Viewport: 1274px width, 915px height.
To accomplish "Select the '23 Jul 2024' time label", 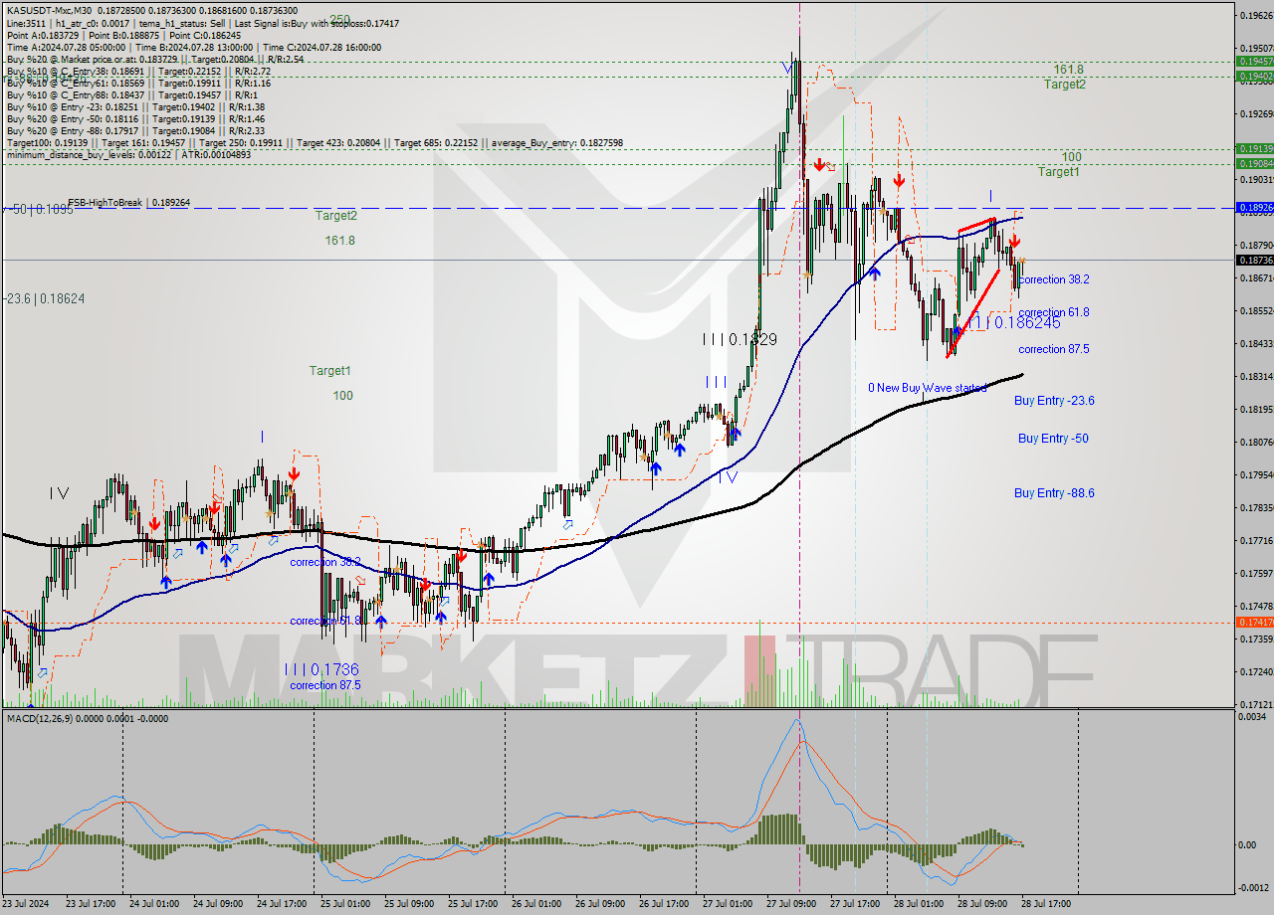I will 27,904.
